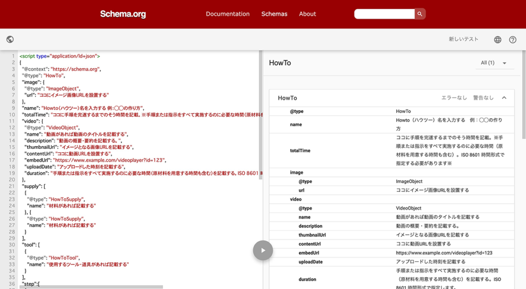Click the 新しいテスト button
Image resolution: width=526 pixels, height=289 pixels.
463,39
